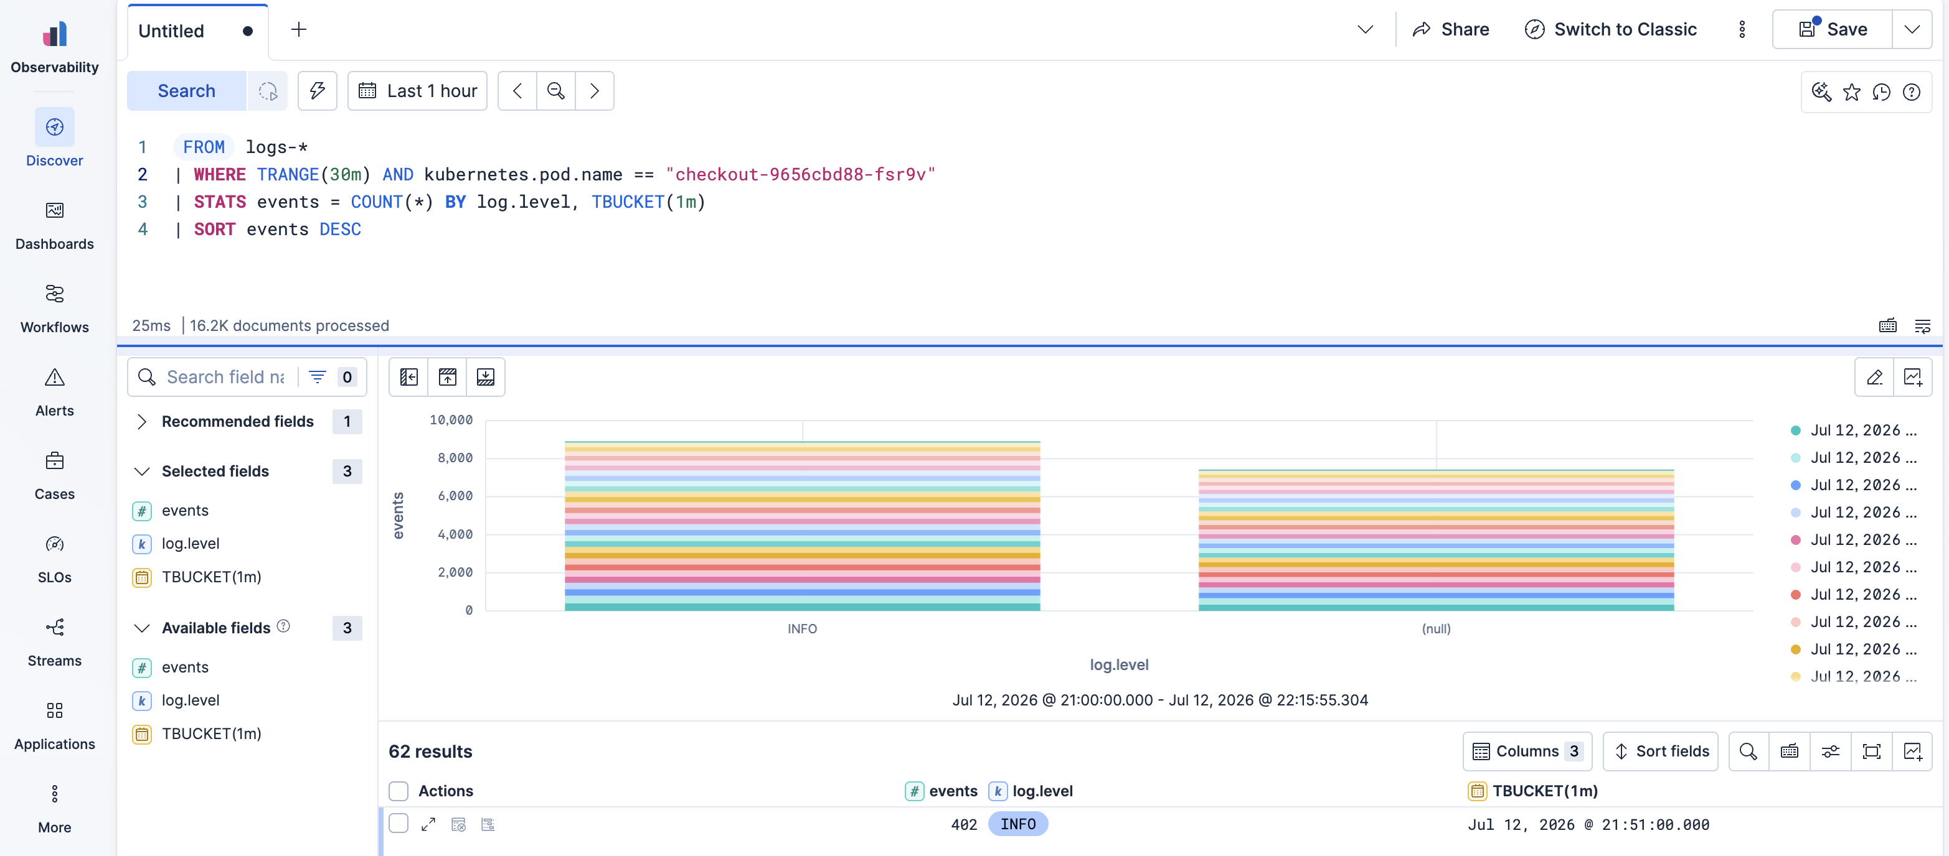Add a new Discover tab

tap(299, 30)
